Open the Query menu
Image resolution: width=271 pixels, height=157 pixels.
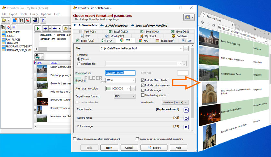(34, 14)
